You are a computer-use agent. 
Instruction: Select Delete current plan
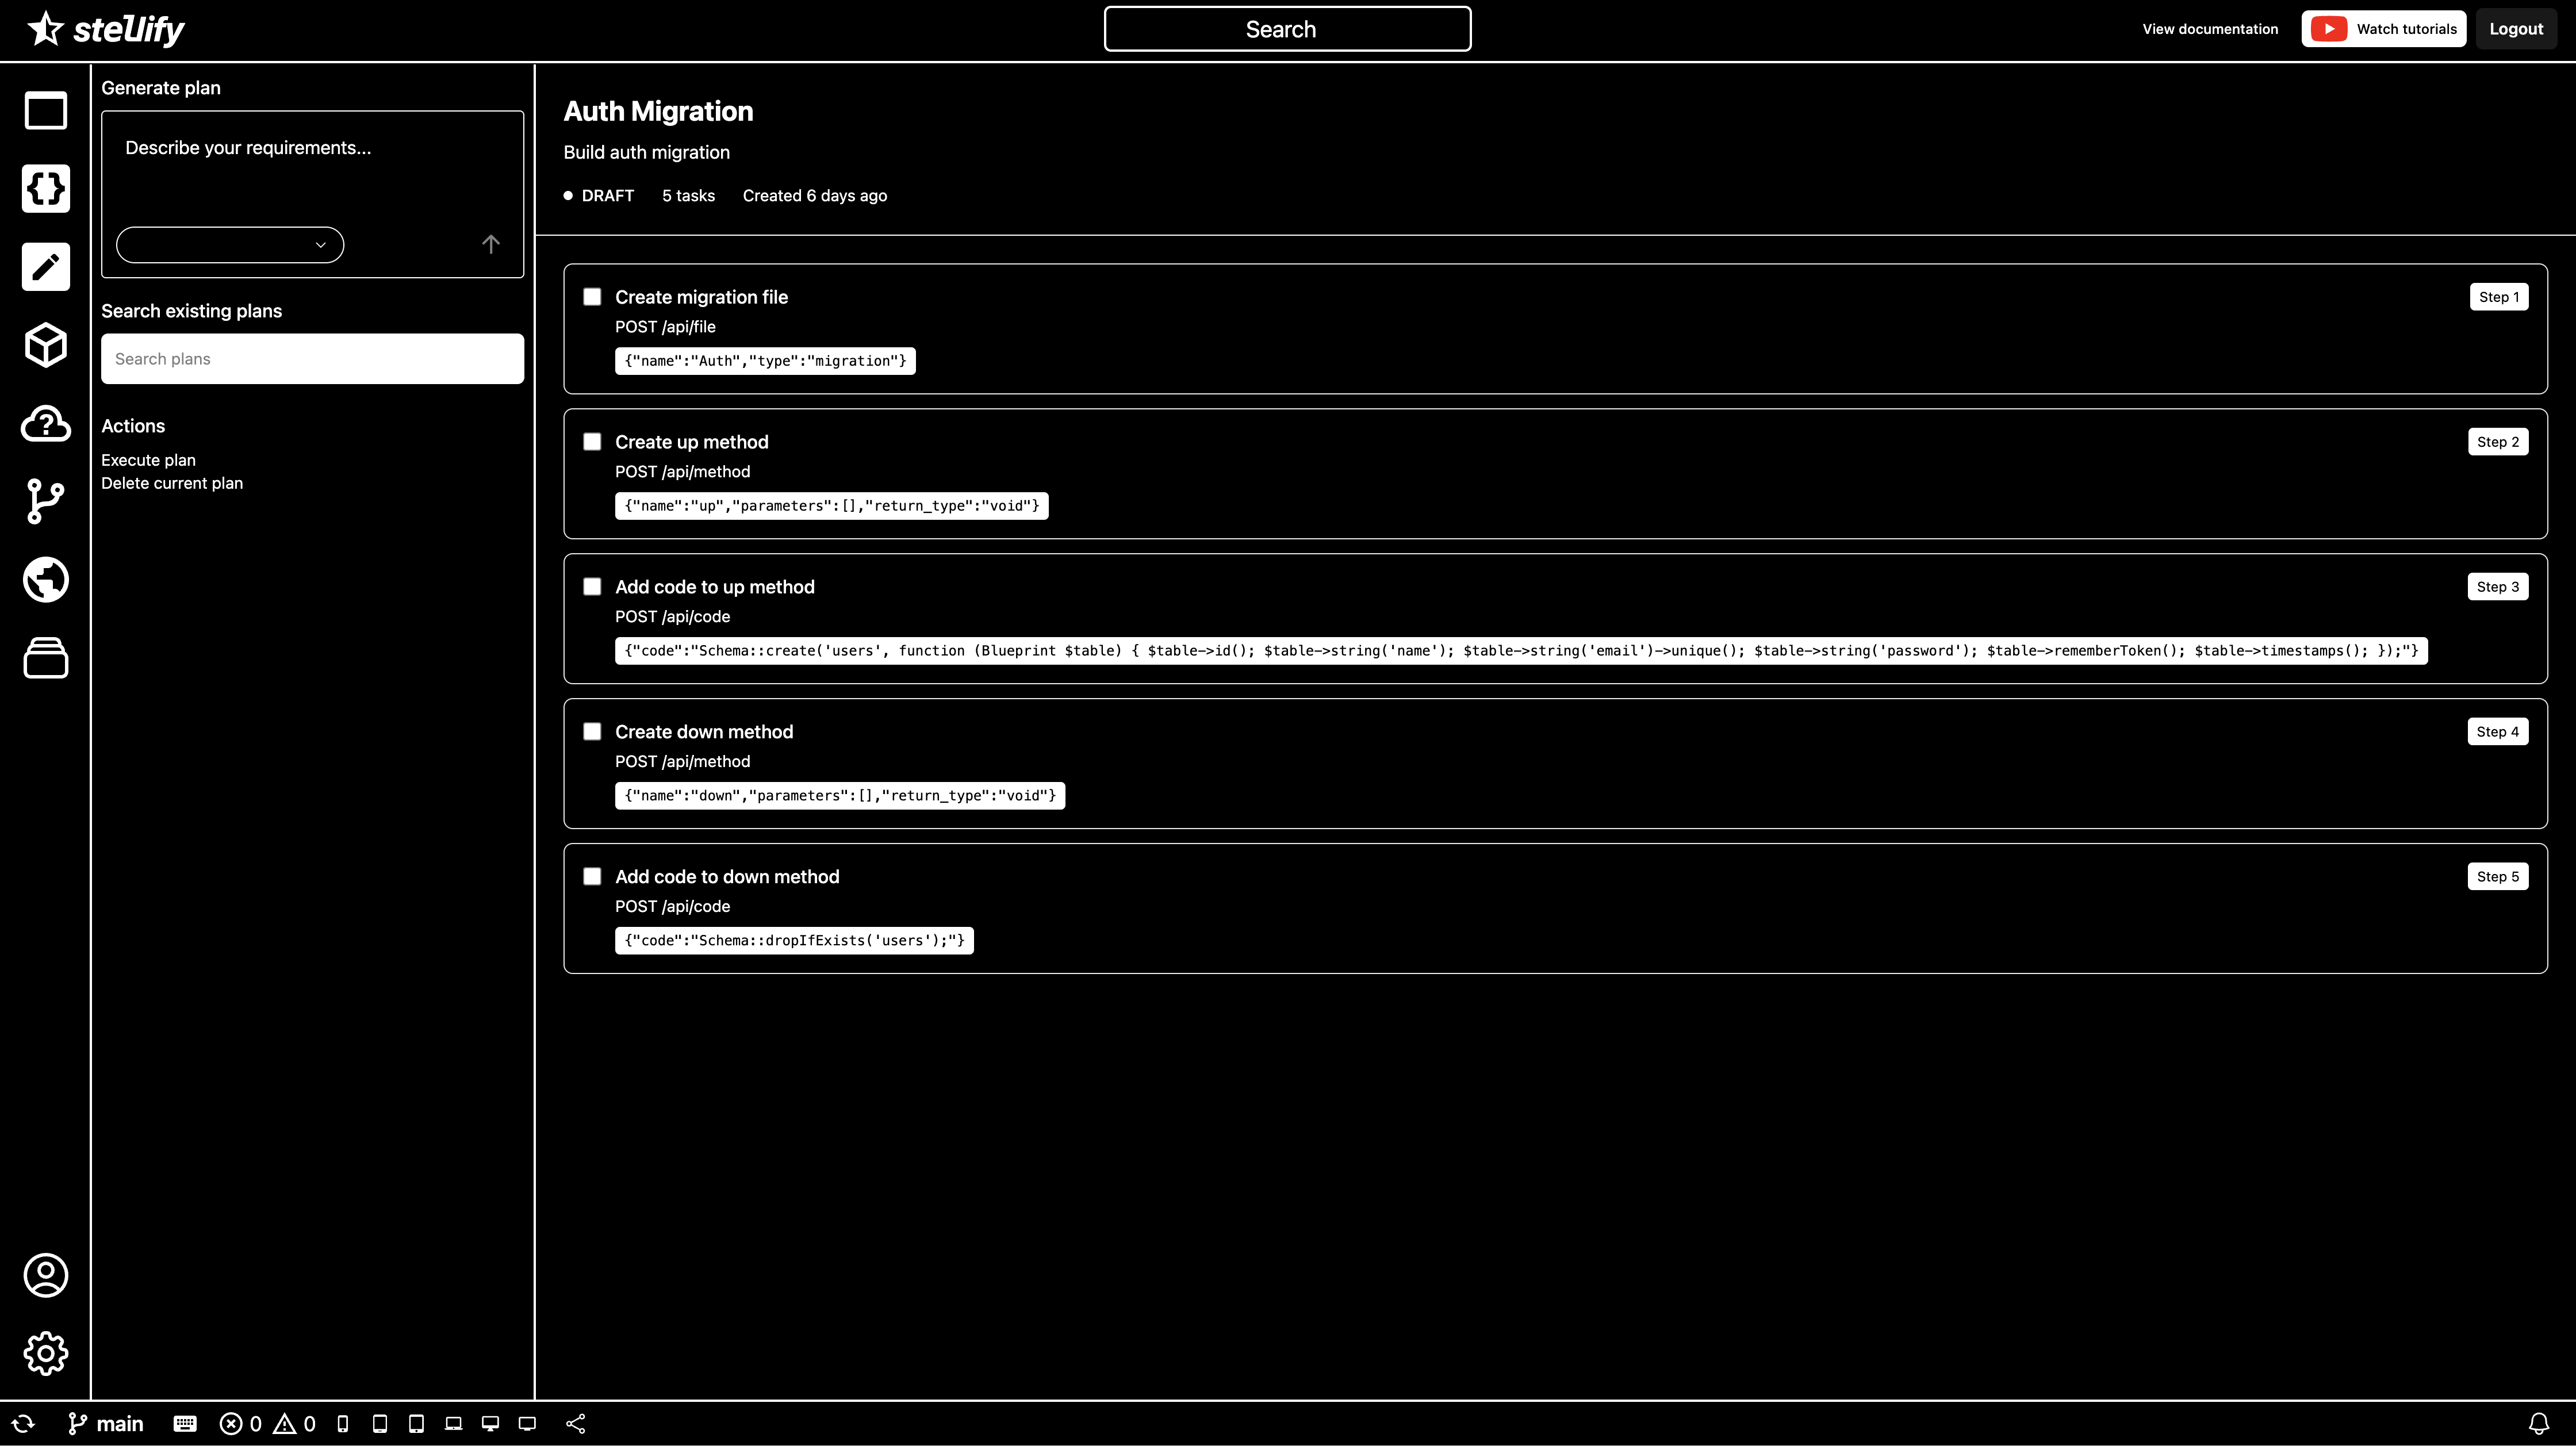(x=172, y=483)
